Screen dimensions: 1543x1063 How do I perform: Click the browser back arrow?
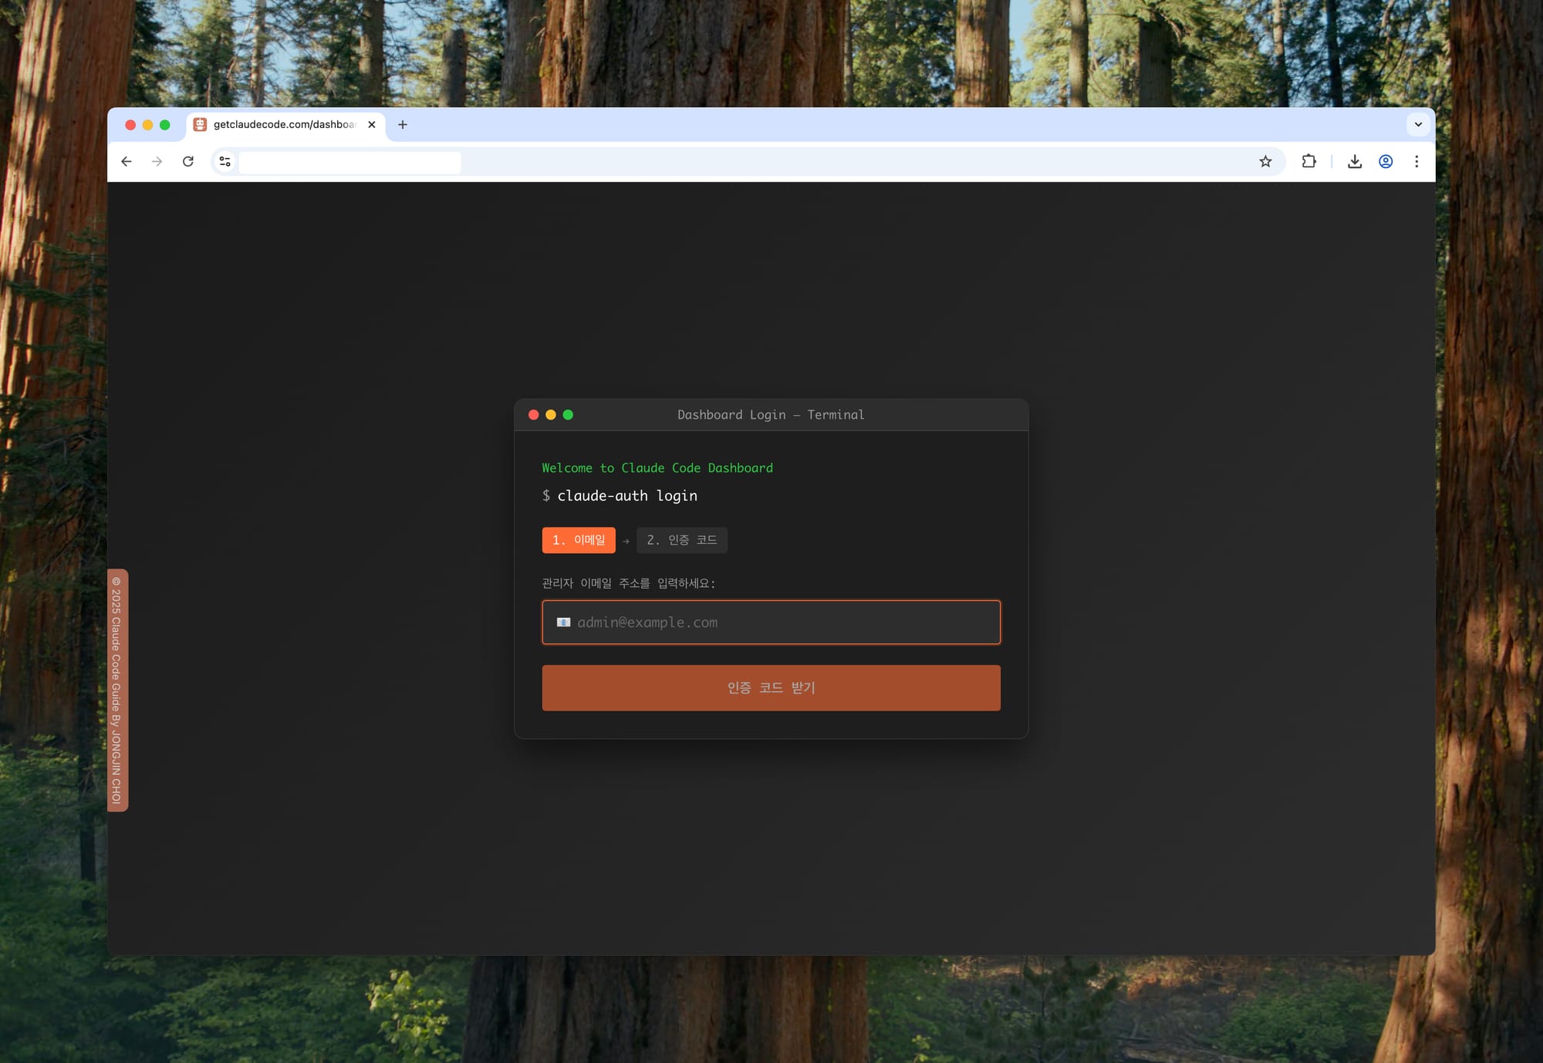point(127,161)
